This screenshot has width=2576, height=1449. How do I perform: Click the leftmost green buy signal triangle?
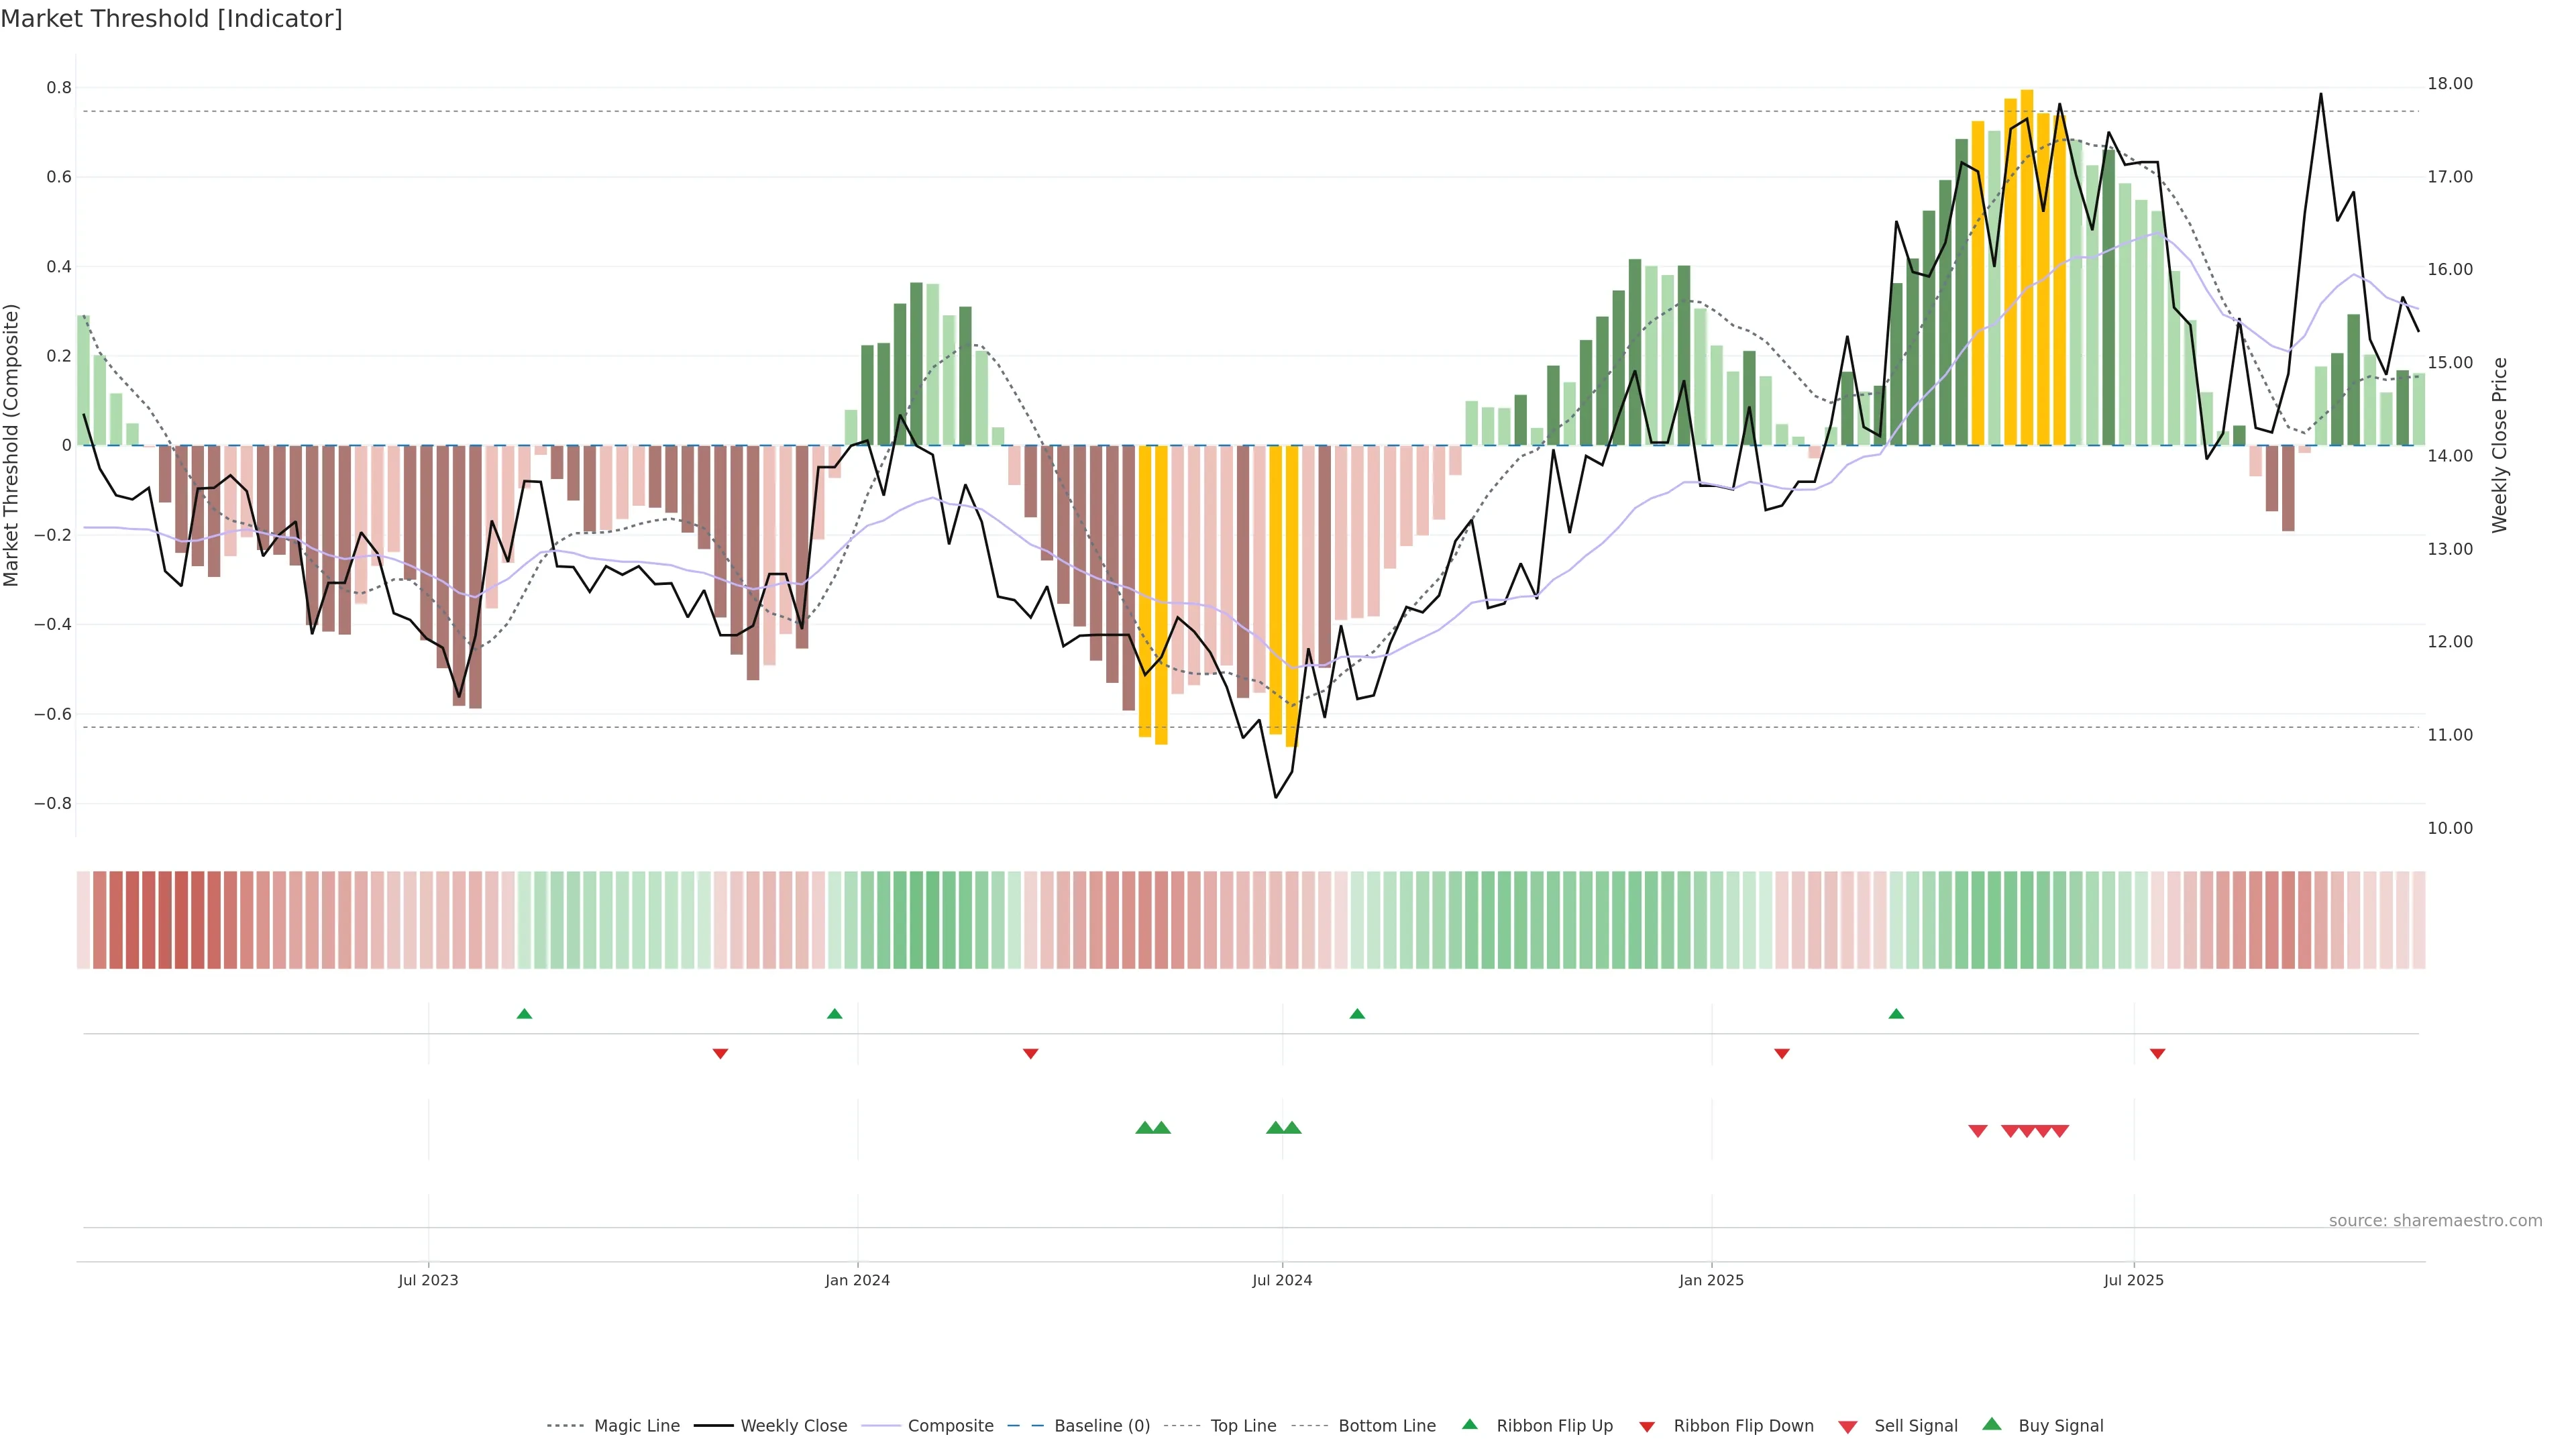tap(1145, 1128)
